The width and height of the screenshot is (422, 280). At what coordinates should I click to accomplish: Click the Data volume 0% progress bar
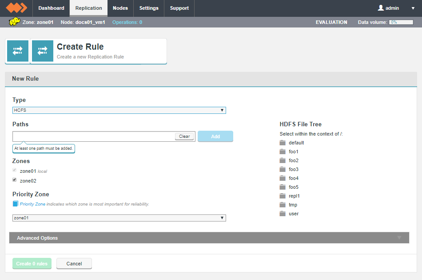[x=401, y=22]
